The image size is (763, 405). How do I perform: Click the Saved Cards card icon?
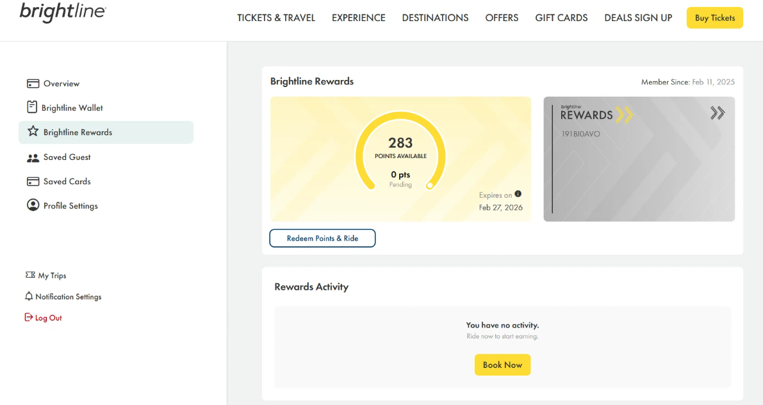pyautogui.click(x=33, y=181)
